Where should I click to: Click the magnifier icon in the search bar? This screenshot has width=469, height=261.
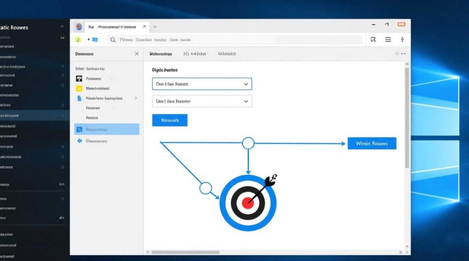[113, 40]
